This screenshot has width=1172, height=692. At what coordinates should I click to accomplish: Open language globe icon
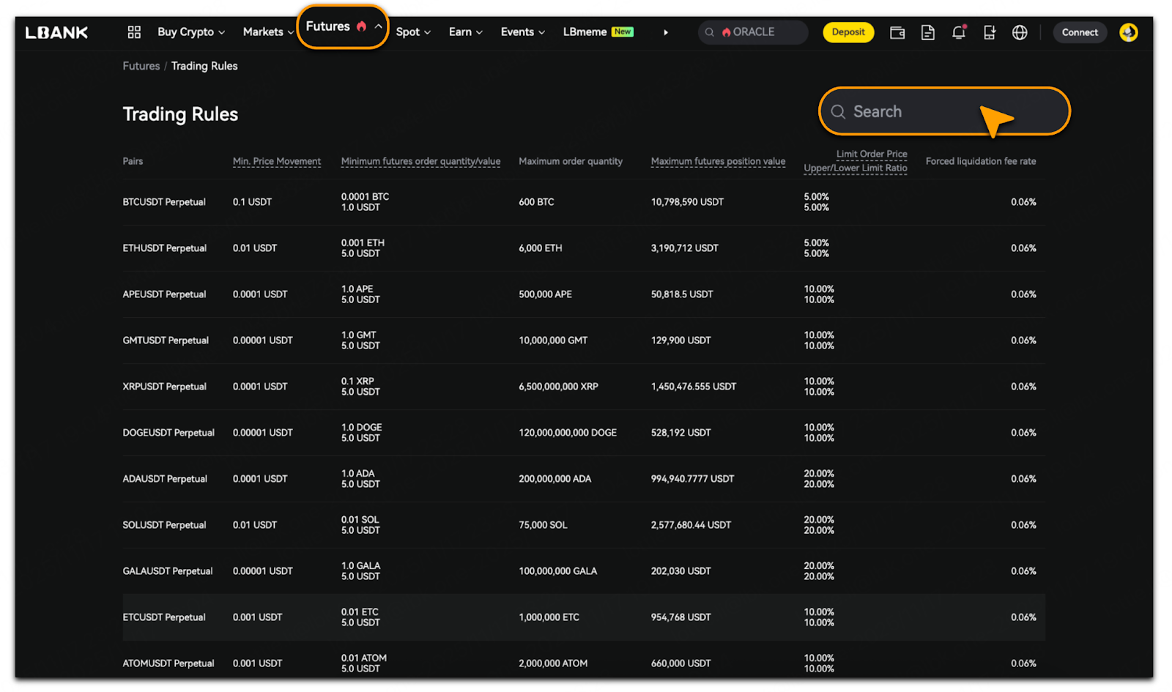pos(1019,32)
